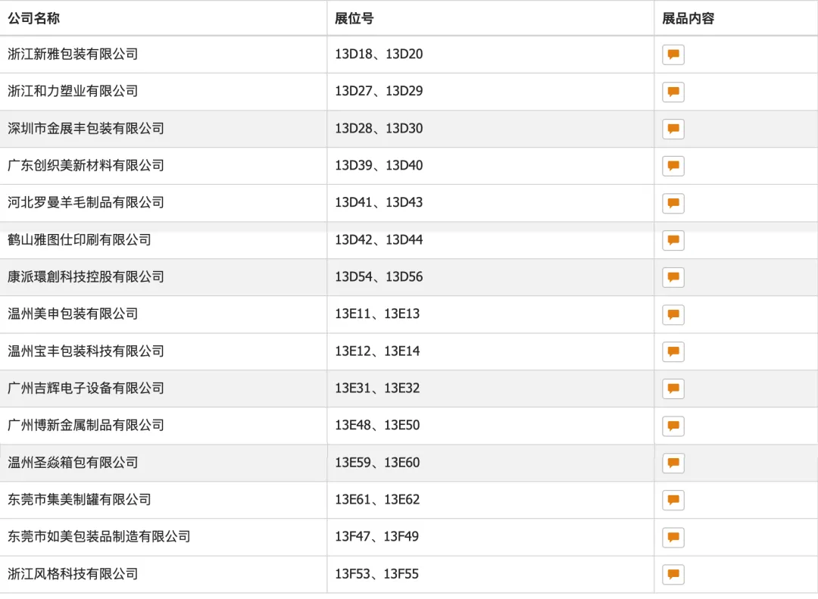
Task: Click booth number 13E59、13E60
Action: point(377,462)
